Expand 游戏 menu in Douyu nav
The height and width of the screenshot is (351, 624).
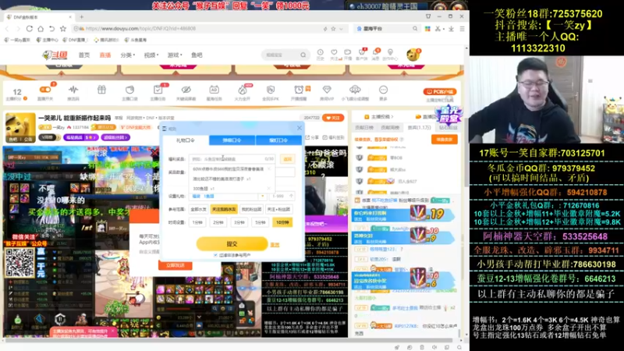(x=175, y=55)
